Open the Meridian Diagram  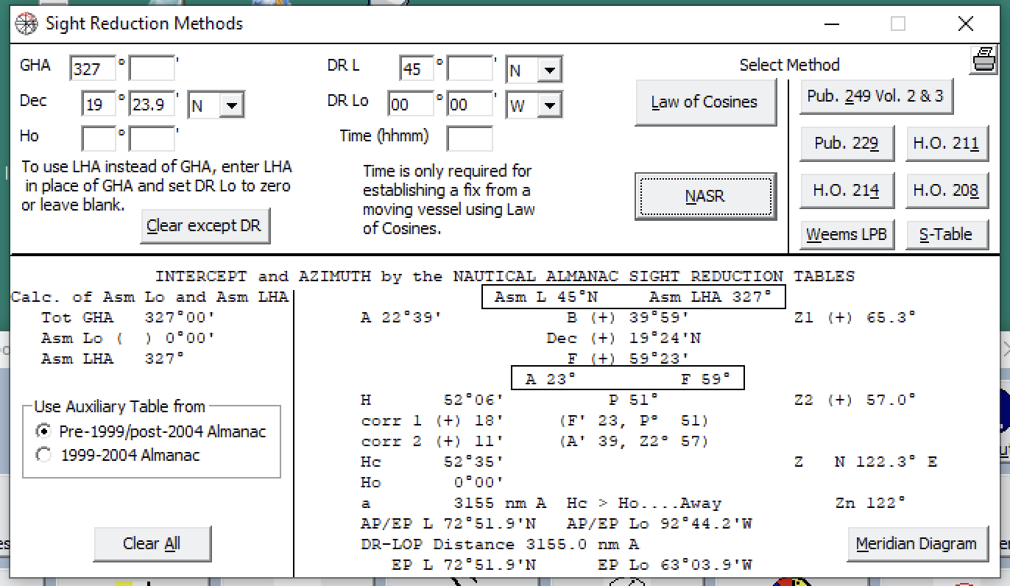pyautogui.click(x=917, y=543)
